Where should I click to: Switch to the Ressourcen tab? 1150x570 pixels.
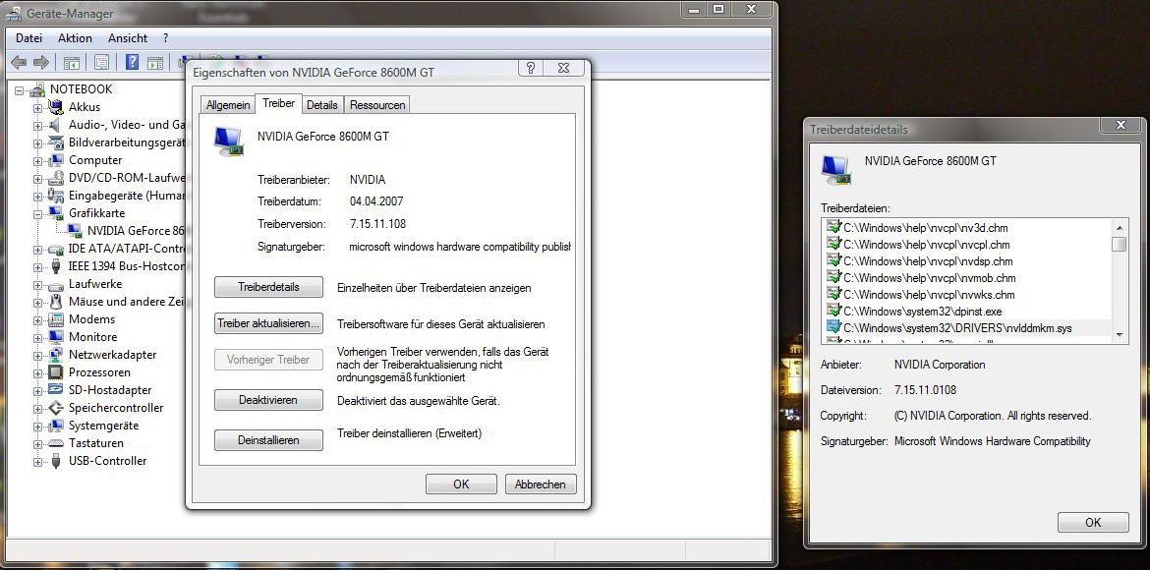pyautogui.click(x=377, y=105)
